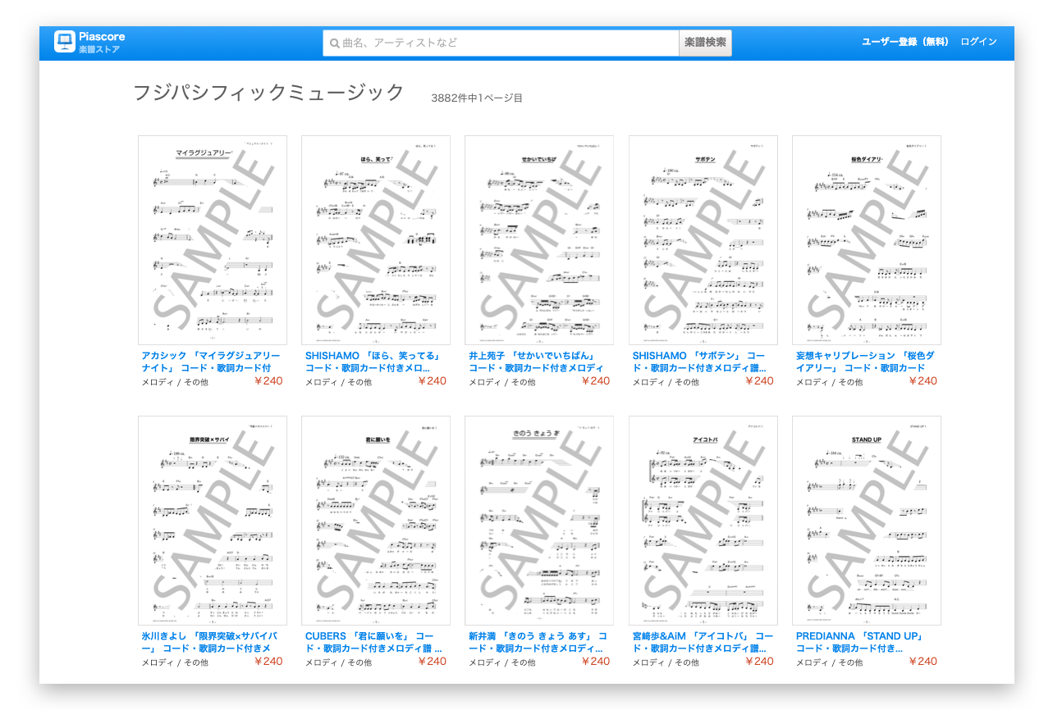
Task: Click 井上苑子 せかいでいちばん title link
Action: [x=536, y=362]
